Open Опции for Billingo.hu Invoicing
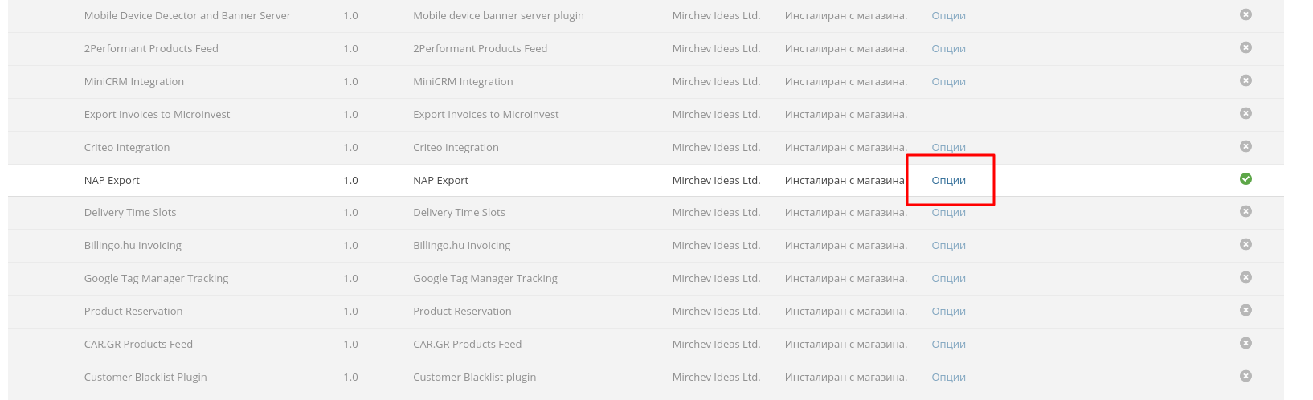Image resolution: width=1313 pixels, height=400 pixels. click(948, 246)
